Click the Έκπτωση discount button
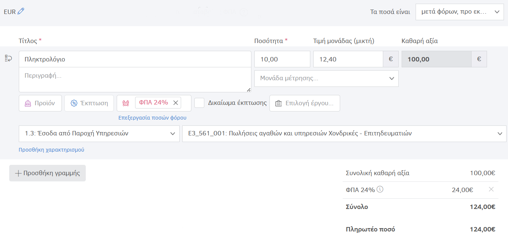The height and width of the screenshot is (248, 508). [x=89, y=103]
